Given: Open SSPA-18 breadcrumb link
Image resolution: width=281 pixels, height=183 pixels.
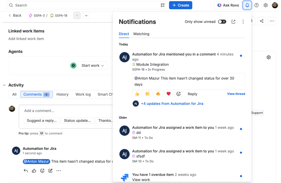Looking at the screenshot, I should click(x=59, y=16).
